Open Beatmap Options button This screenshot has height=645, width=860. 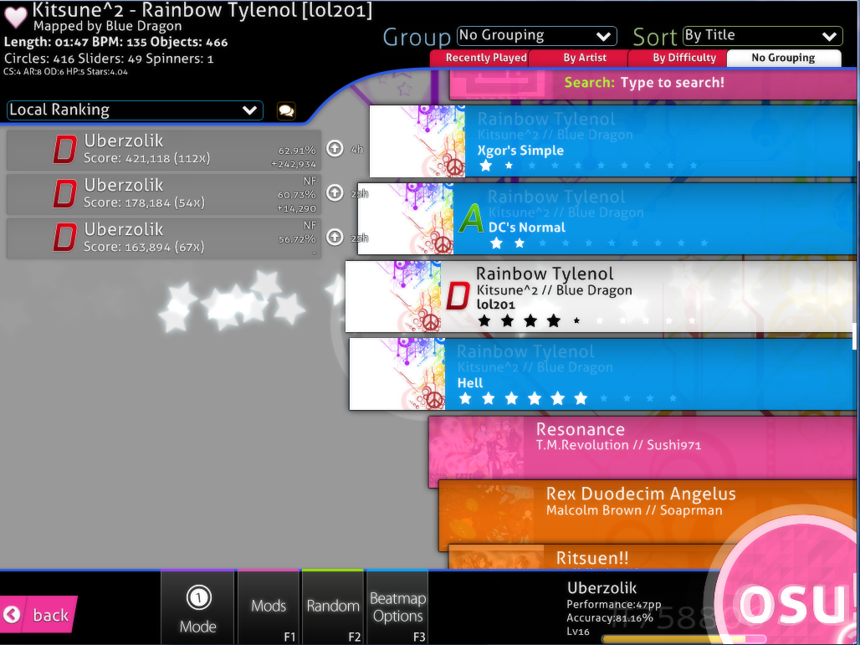397,607
